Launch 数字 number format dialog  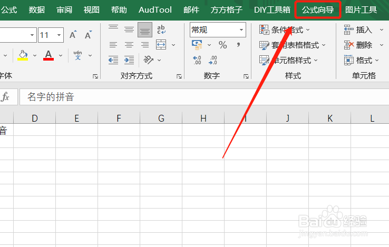pos(246,76)
